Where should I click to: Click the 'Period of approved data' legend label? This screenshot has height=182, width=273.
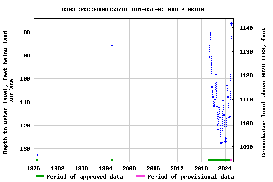(85, 177)
